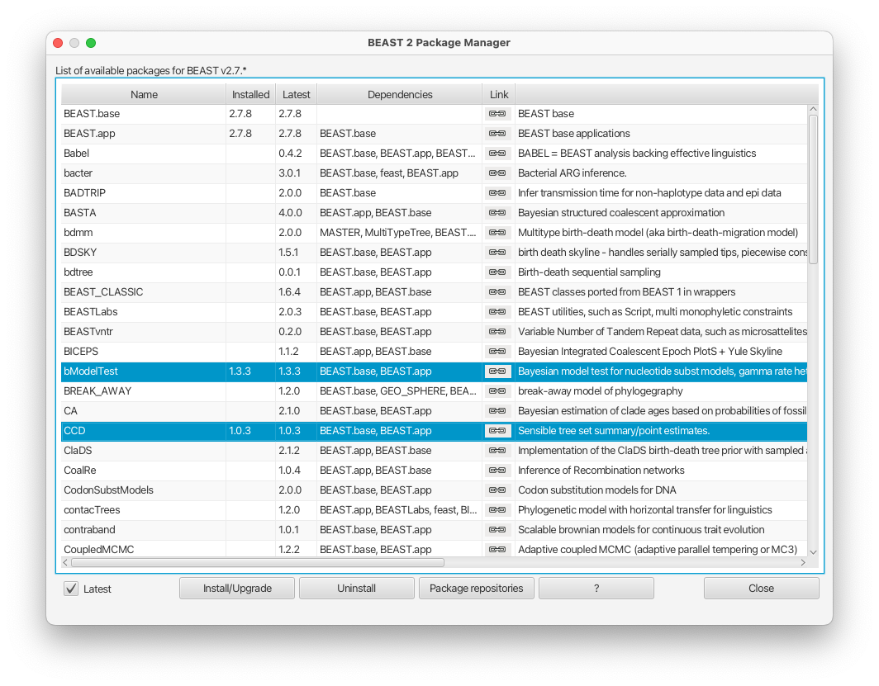Select the BASTA package row name
This screenshot has width=879, height=686.
[79, 213]
